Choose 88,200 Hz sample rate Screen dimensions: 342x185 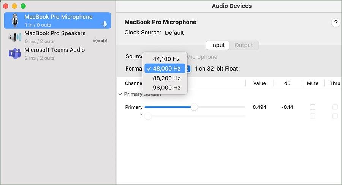click(x=165, y=78)
